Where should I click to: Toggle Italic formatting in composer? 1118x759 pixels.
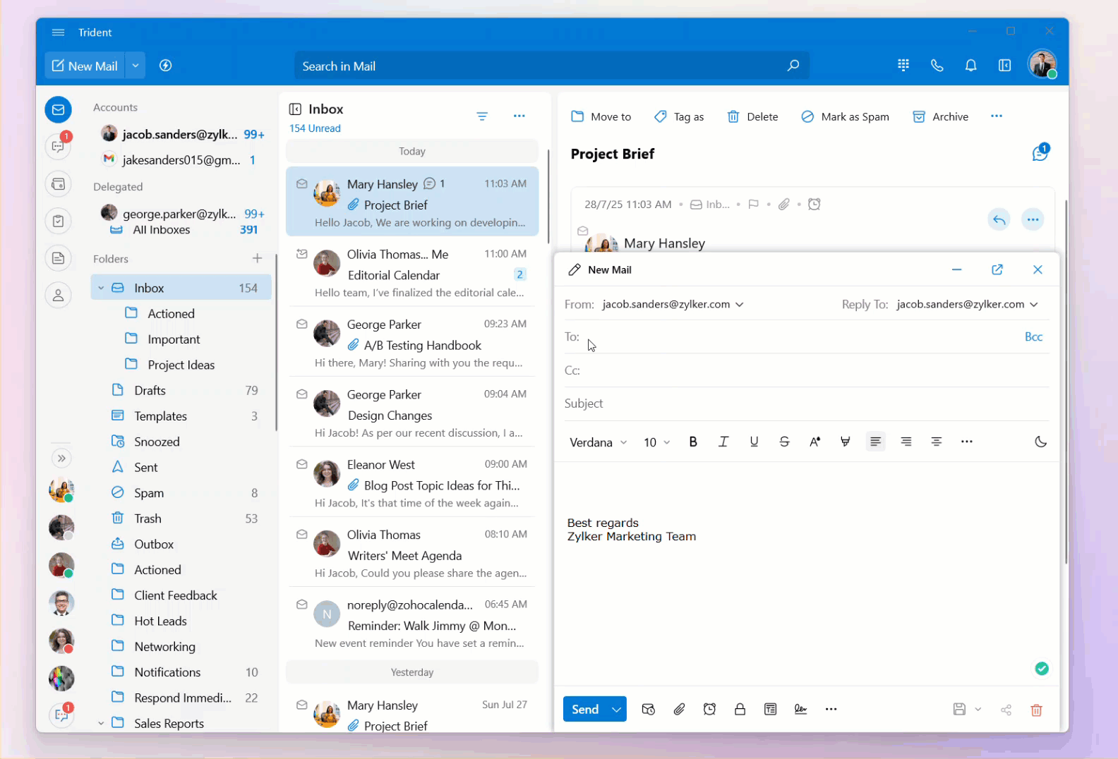pyautogui.click(x=723, y=442)
